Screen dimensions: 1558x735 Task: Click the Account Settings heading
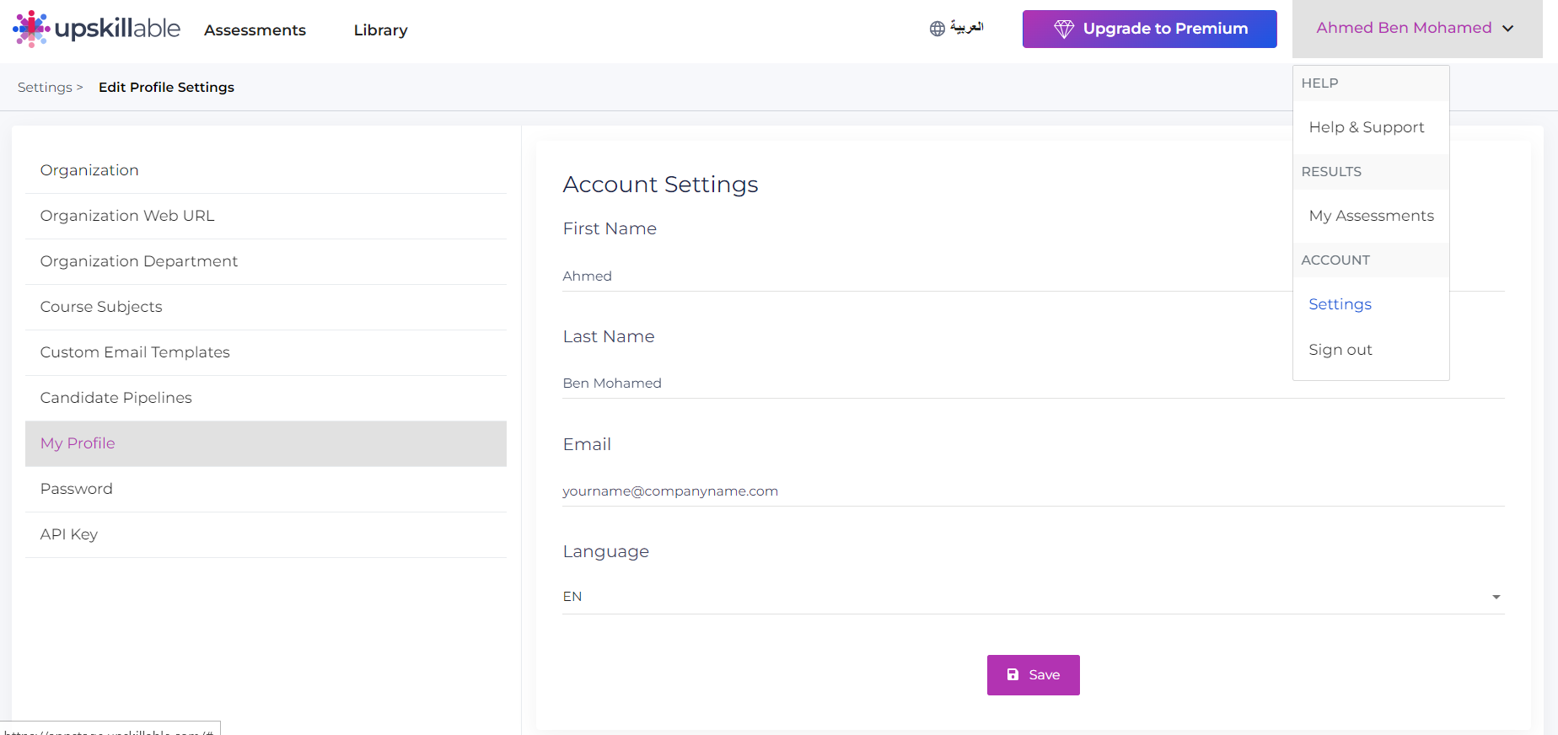click(x=660, y=185)
